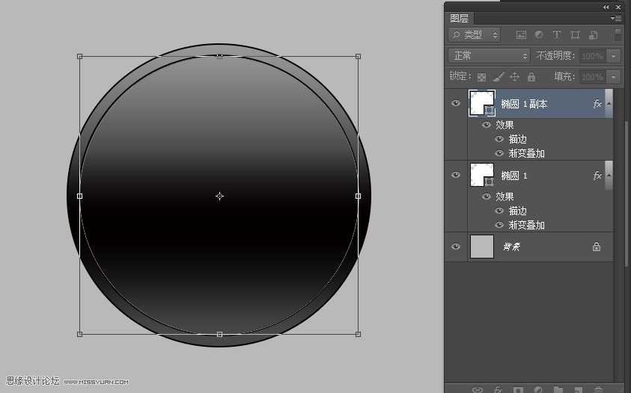
Task: Select the 图层 panel tab
Action: point(460,18)
